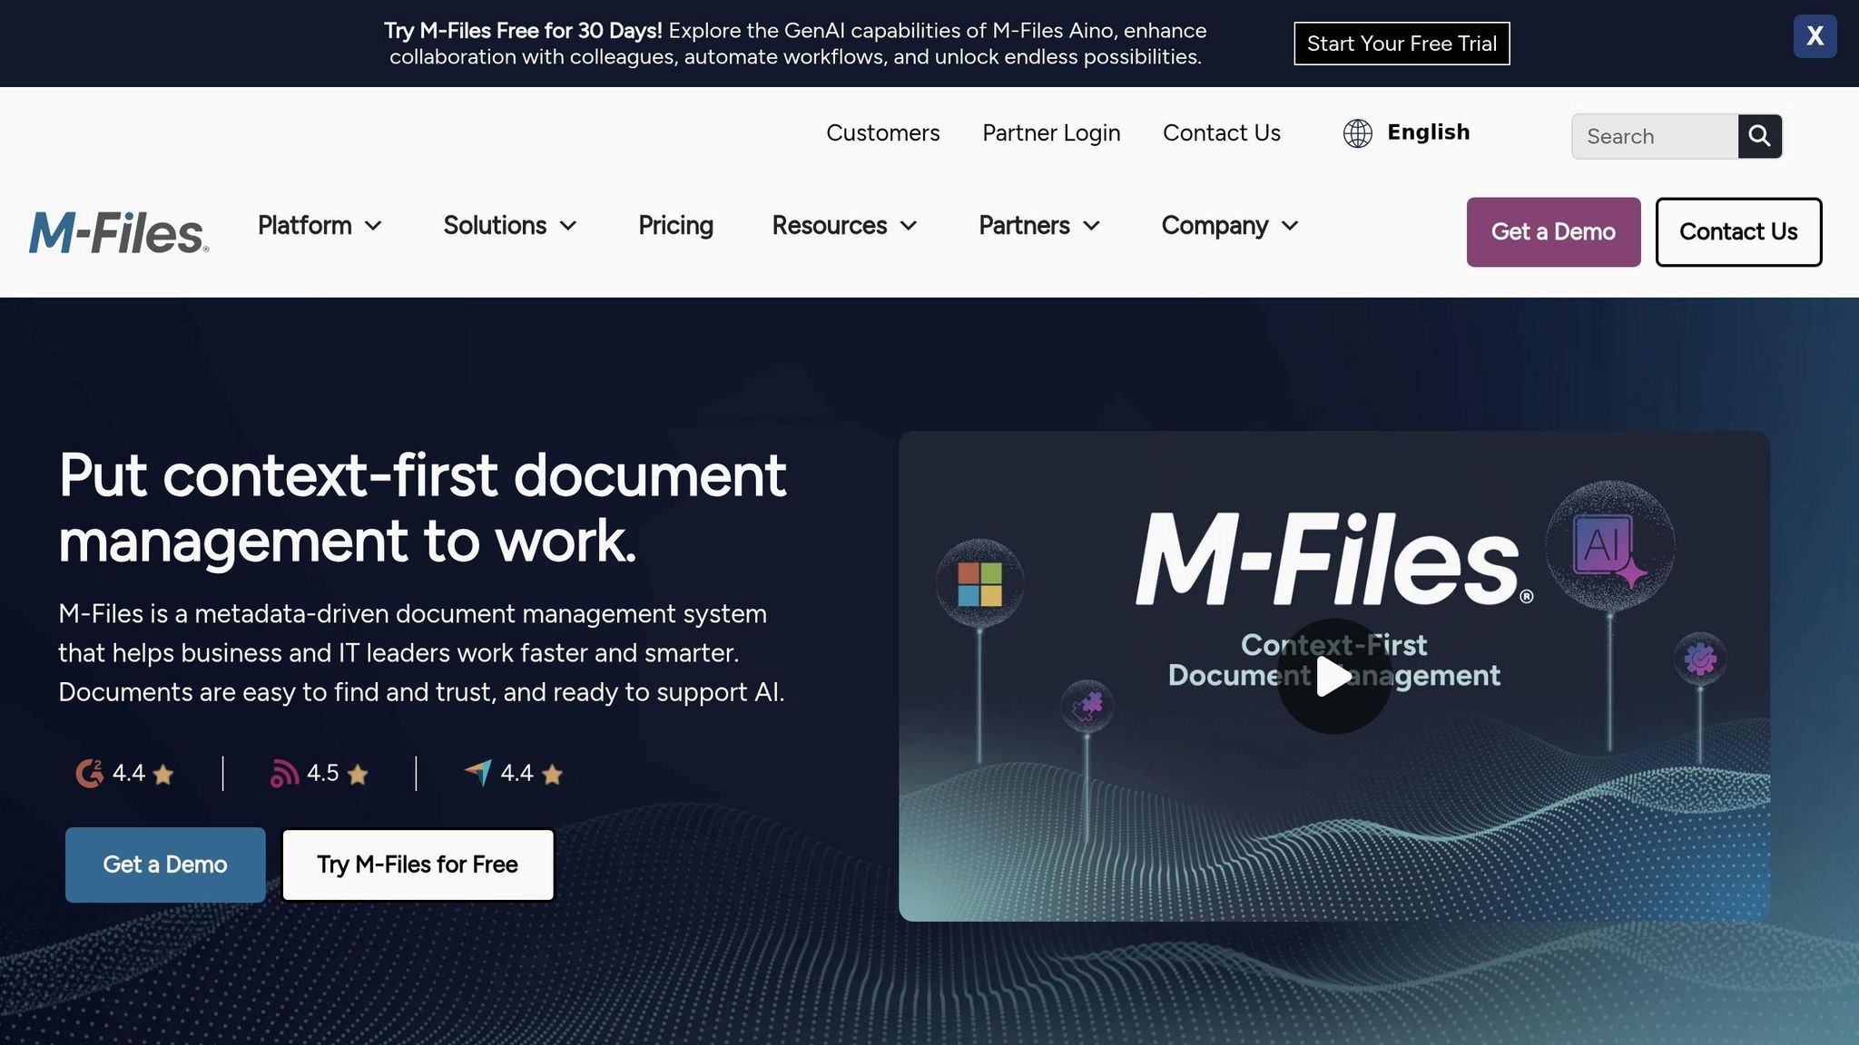Viewport: 1859px width, 1045px height.
Task: Play the M-Files intro video
Action: (x=1333, y=676)
